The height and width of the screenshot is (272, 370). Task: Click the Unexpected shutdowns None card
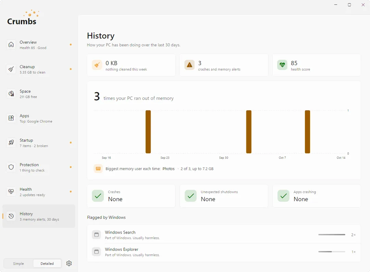tap(224, 196)
